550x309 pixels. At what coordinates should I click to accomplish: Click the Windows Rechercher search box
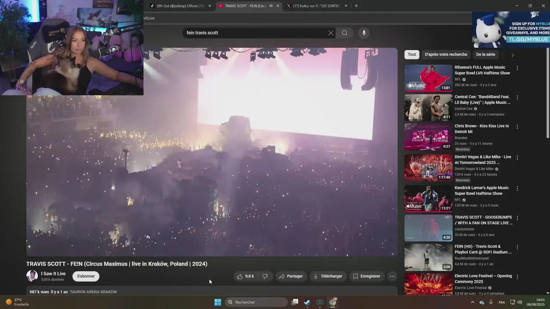coord(257,302)
